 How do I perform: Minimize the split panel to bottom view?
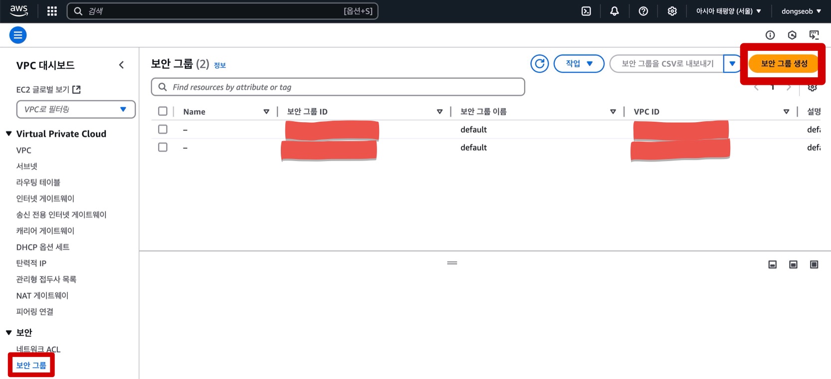(x=773, y=264)
